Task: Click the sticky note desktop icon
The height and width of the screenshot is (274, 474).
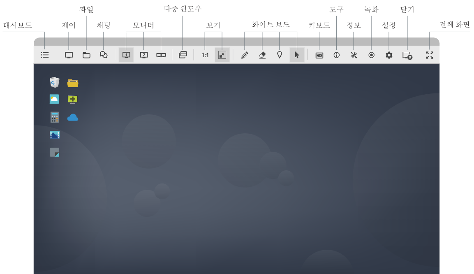Action: (x=55, y=152)
